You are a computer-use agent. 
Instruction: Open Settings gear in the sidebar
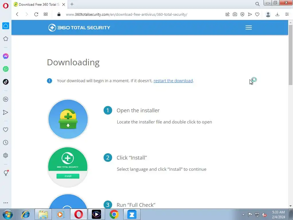tap(6, 156)
